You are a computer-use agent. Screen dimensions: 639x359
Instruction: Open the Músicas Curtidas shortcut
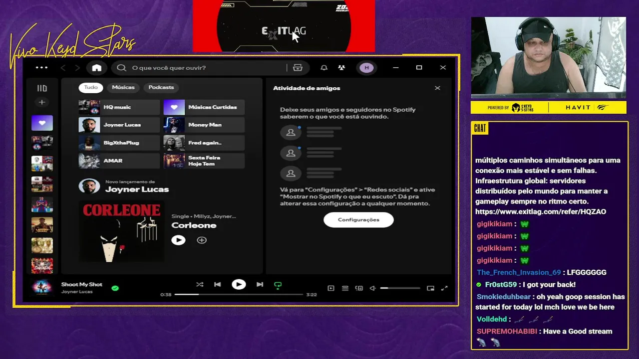point(204,107)
